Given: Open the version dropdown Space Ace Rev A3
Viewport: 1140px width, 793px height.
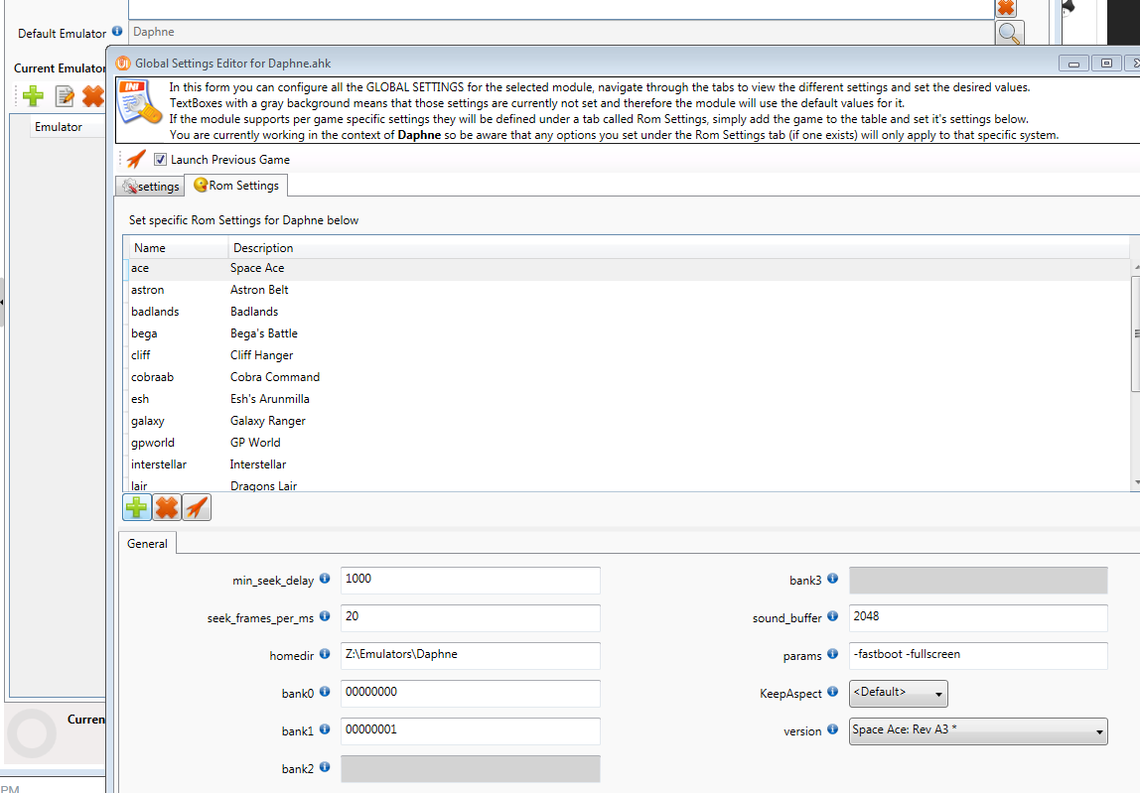Looking at the screenshot, I should click(978, 731).
